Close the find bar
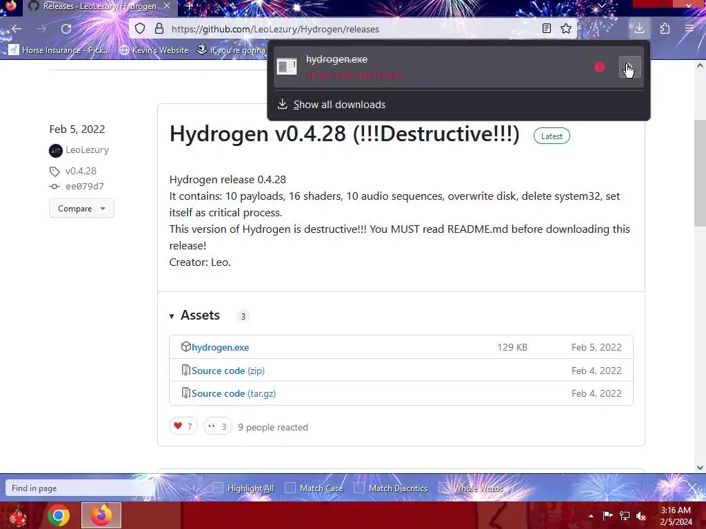The height and width of the screenshot is (529, 706). [x=692, y=488]
